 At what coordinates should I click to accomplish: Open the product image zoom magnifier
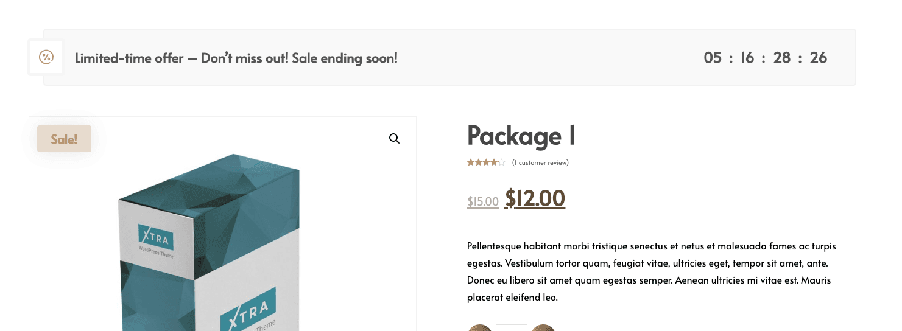click(x=394, y=139)
